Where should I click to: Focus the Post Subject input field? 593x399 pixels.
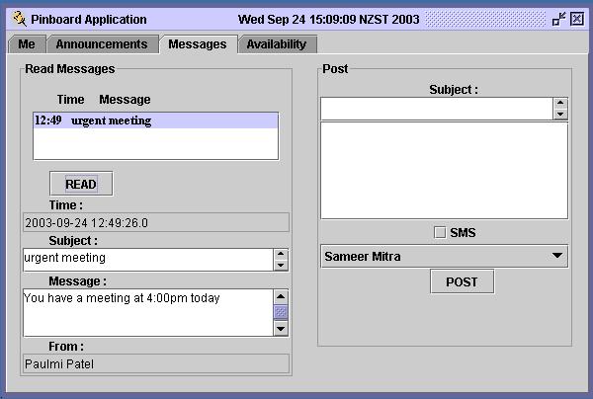click(x=436, y=108)
